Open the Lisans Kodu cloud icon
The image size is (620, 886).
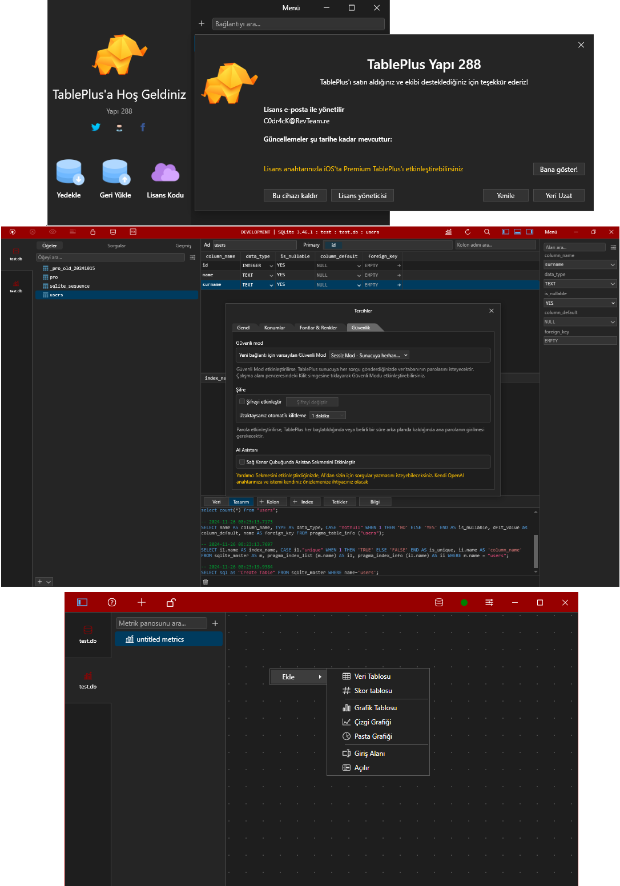[165, 172]
